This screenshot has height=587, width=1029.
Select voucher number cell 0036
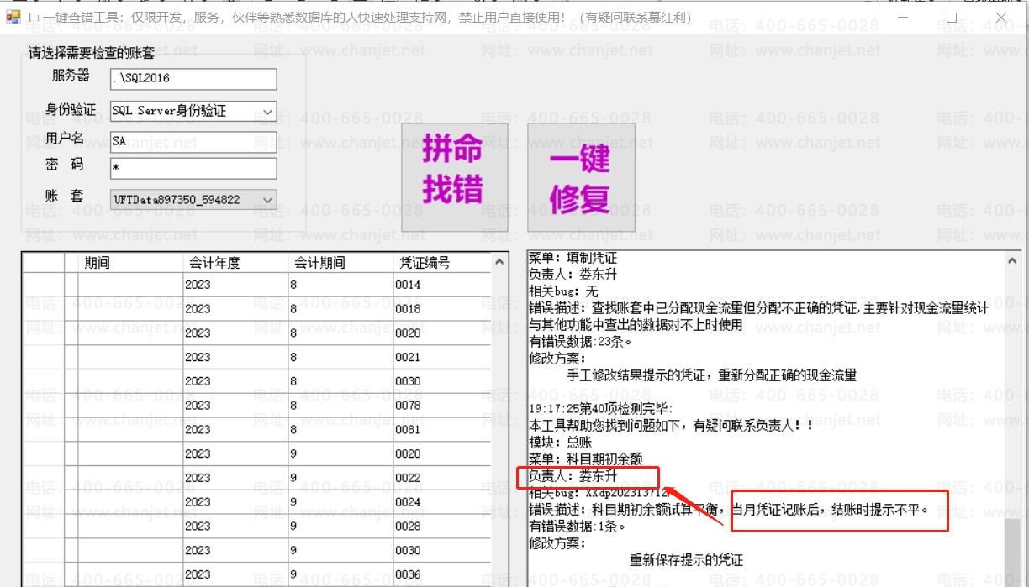(441, 574)
